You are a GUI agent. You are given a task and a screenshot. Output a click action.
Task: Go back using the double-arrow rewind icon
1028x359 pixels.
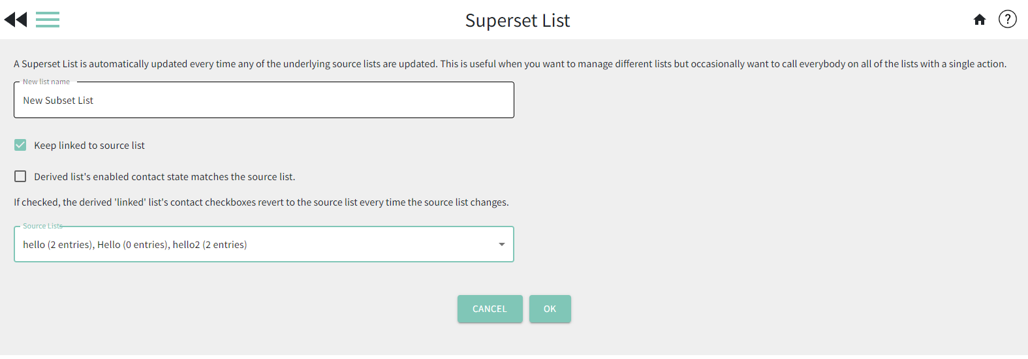[16, 20]
